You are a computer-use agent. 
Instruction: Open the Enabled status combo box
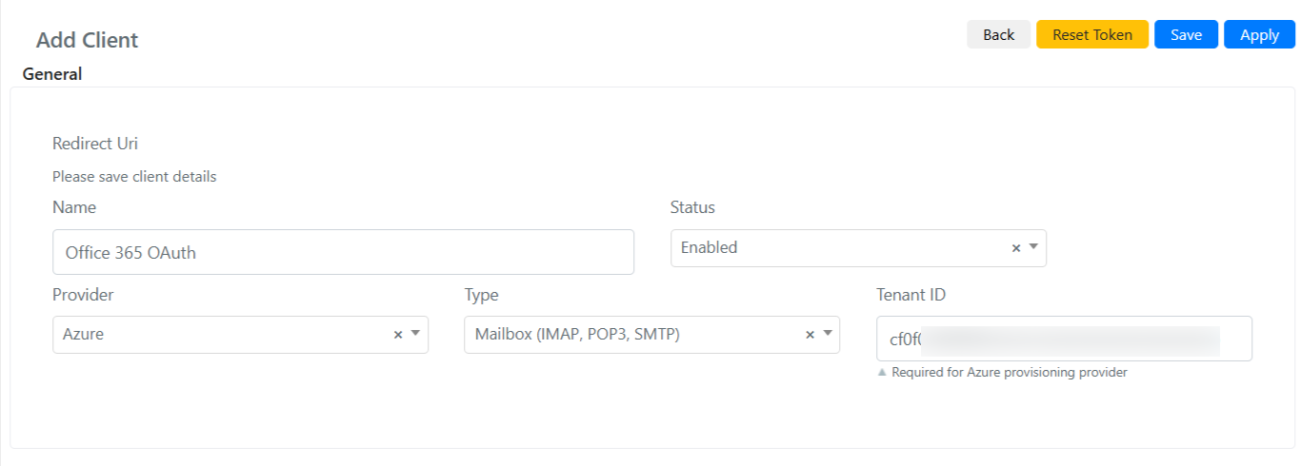point(858,247)
